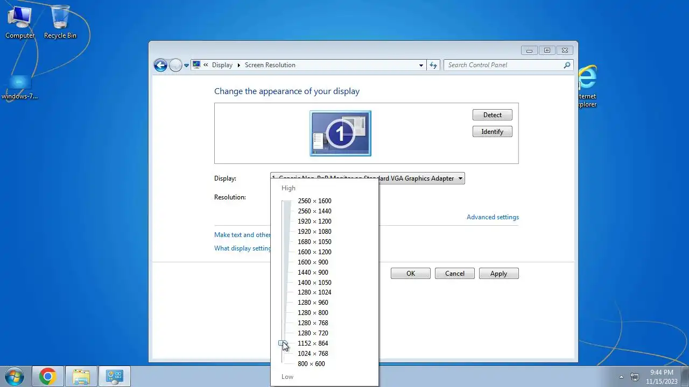The width and height of the screenshot is (689, 387).
Task: Choose 1680 × 1050 resolution
Action: (x=314, y=242)
